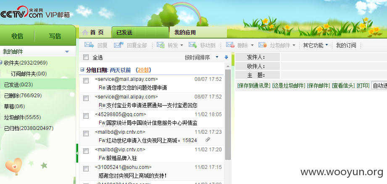The image size is (387, 184).
Task: Click the Forward envelope icon
Action: pos(161,45)
